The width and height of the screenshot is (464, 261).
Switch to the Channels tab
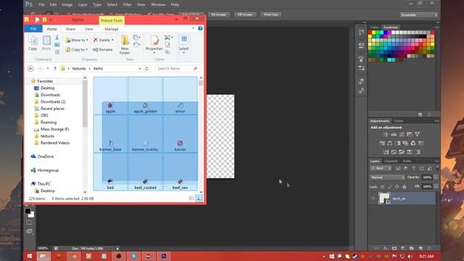click(391, 161)
